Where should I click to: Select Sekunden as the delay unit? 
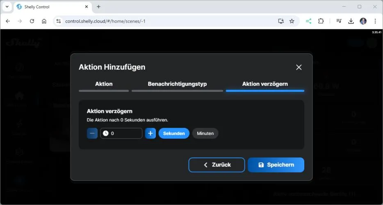[174, 133]
